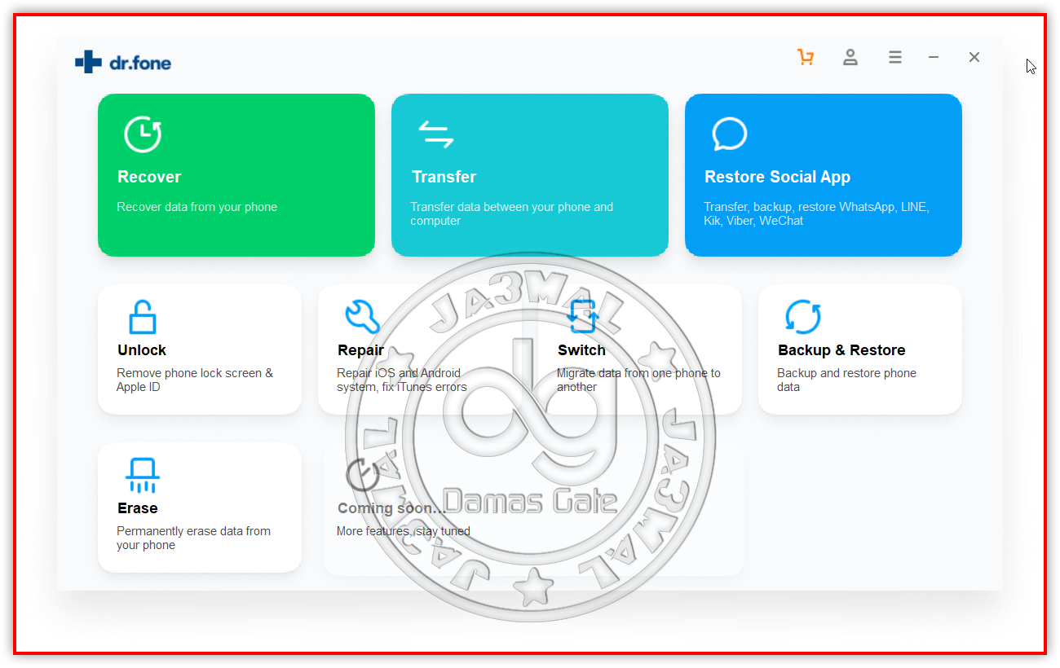Click 'Permanently erase data from your phone'
Image resolution: width=1060 pixels, height=668 pixels.
(193, 538)
